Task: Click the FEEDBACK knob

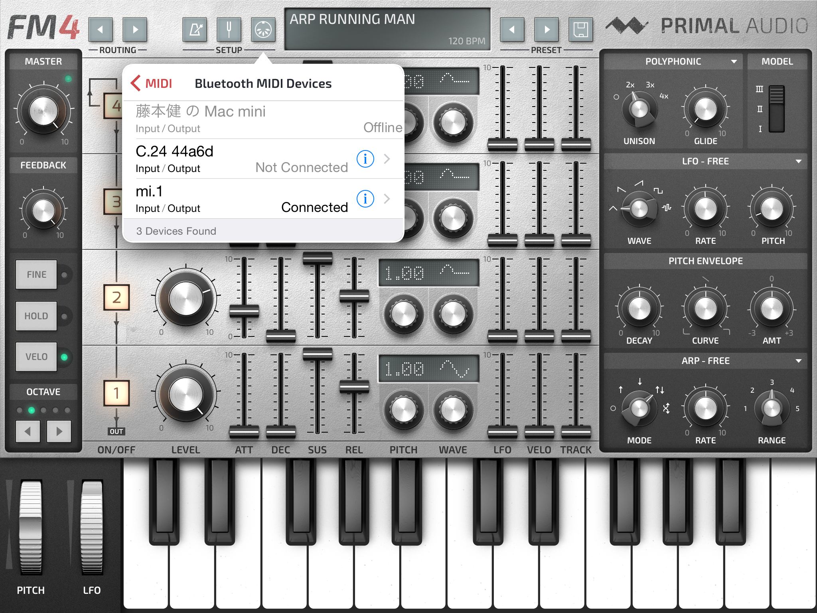Action: coord(43,210)
